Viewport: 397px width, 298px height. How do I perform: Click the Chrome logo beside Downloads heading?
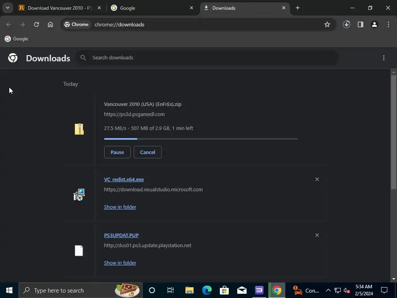(x=13, y=58)
